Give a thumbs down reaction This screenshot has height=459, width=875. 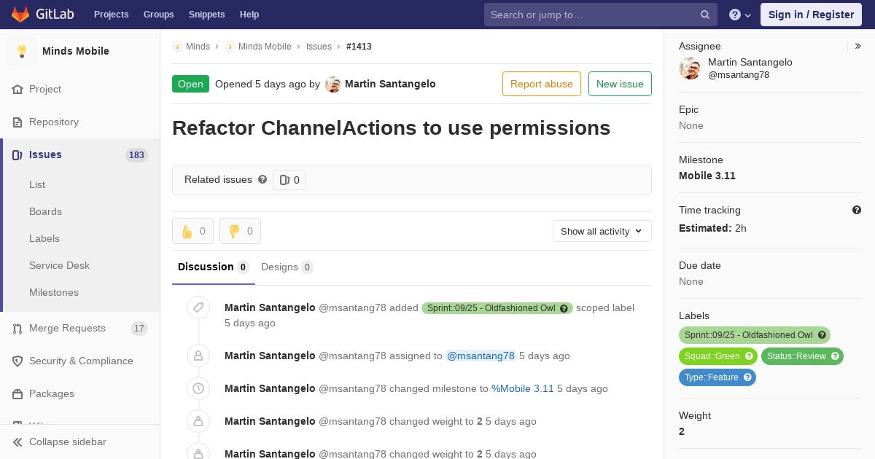(240, 231)
